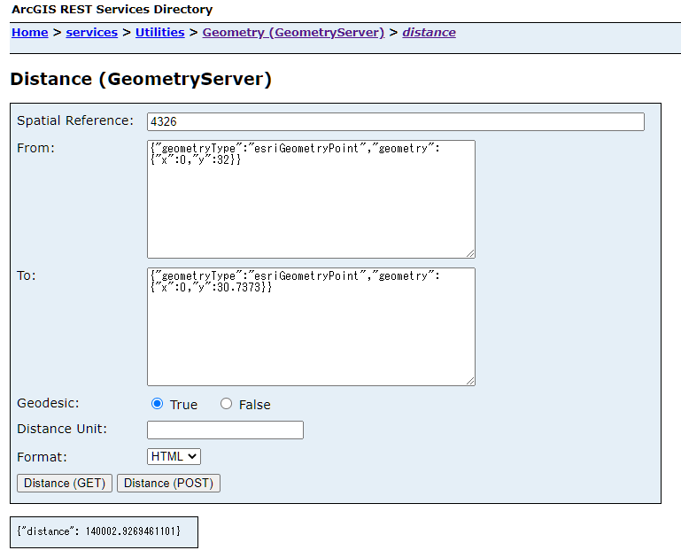The width and height of the screenshot is (681, 558).
Task: Click the Distance (POST) button
Action: pos(168,484)
